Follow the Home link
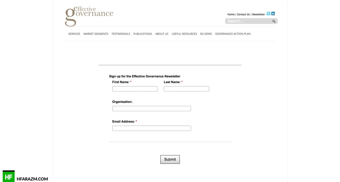 coord(231,14)
